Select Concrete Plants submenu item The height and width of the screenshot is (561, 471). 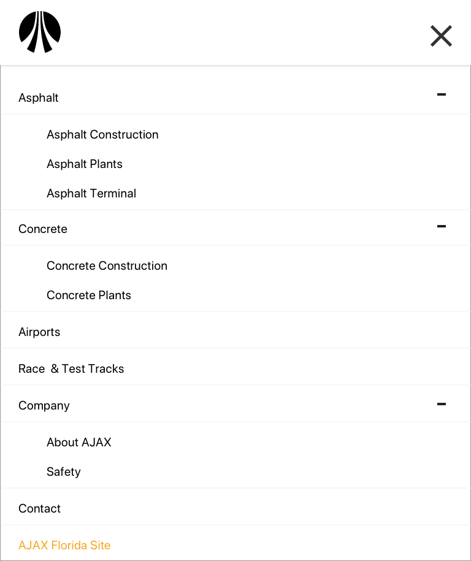(x=89, y=295)
